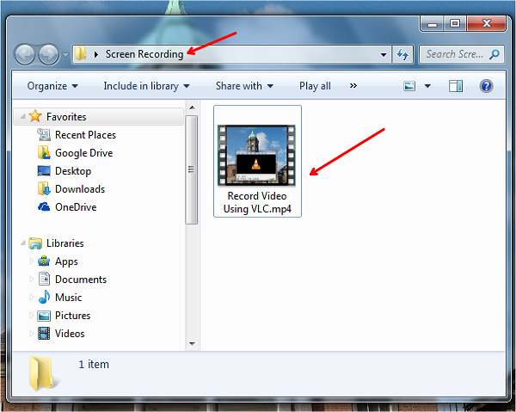Expand the Music library triangle

coord(32,298)
